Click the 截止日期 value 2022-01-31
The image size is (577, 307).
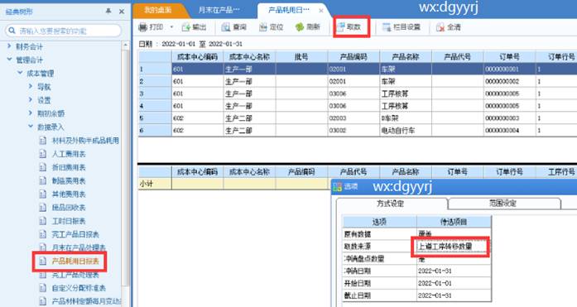(454, 295)
